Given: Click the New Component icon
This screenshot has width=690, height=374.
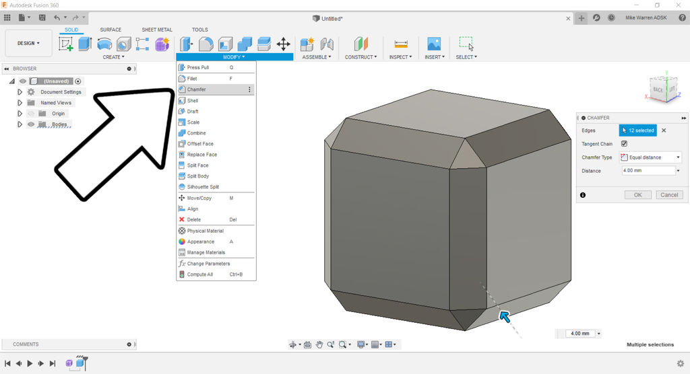Looking at the screenshot, I should pyautogui.click(x=307, y=44).
